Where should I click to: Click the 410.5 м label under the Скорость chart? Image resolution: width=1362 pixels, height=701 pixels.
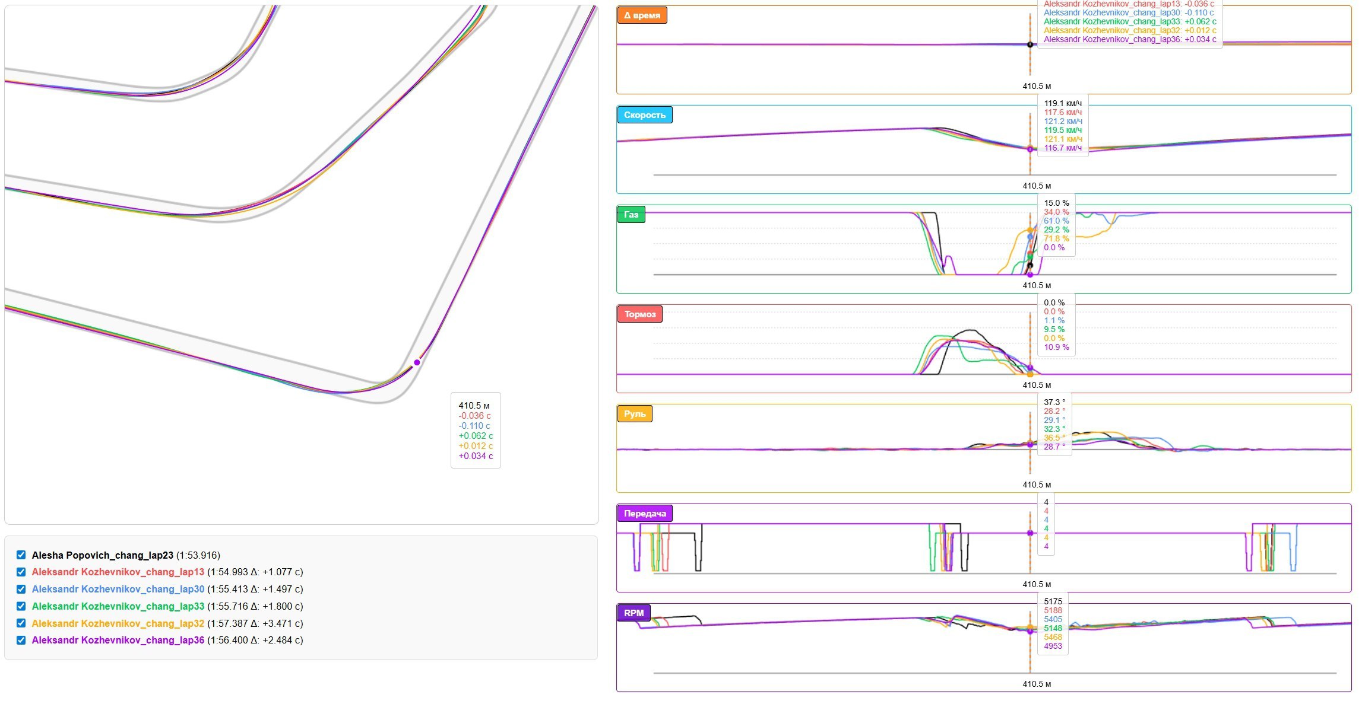[1037, 186]
